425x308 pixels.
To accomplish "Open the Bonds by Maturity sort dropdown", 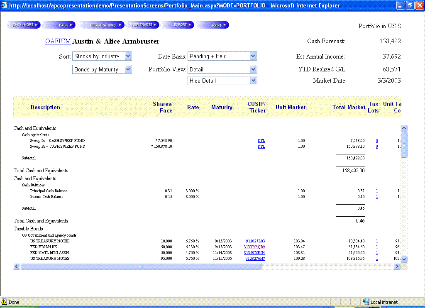I will pyautogui.click(x=102, y=69).
